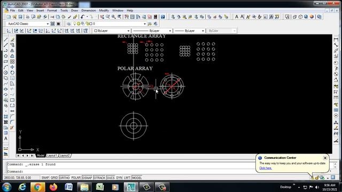
Task: Click the Windows Start button
Action: 7,187
